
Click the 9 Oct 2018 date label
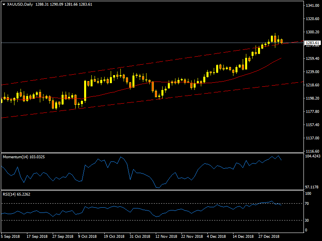click(87, 236)
